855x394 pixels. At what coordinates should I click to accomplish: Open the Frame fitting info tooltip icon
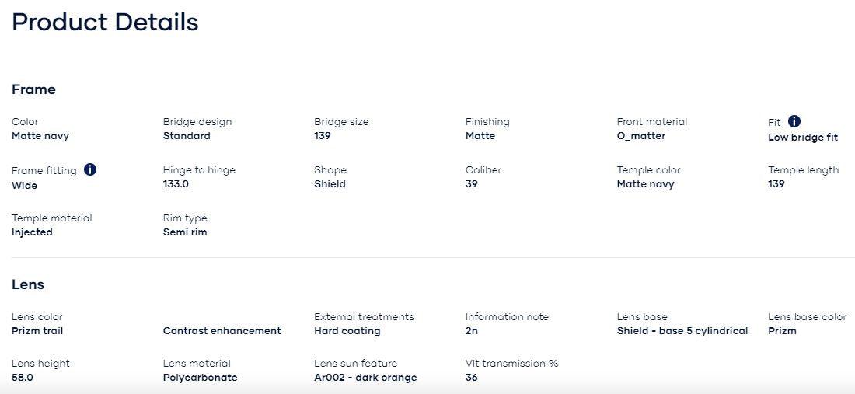pos(90,169)
